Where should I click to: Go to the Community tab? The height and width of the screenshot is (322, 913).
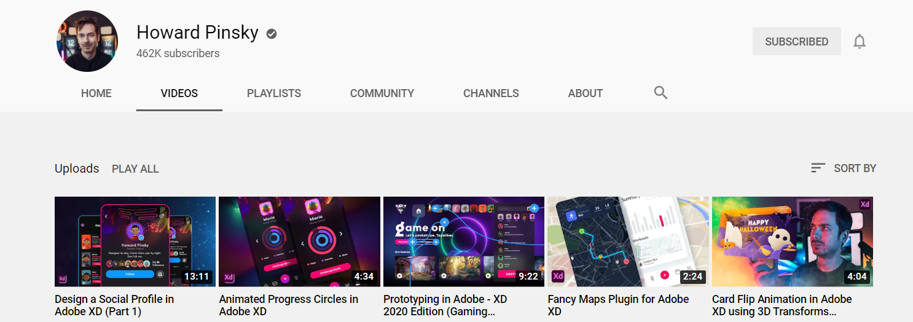pos(382,93)
